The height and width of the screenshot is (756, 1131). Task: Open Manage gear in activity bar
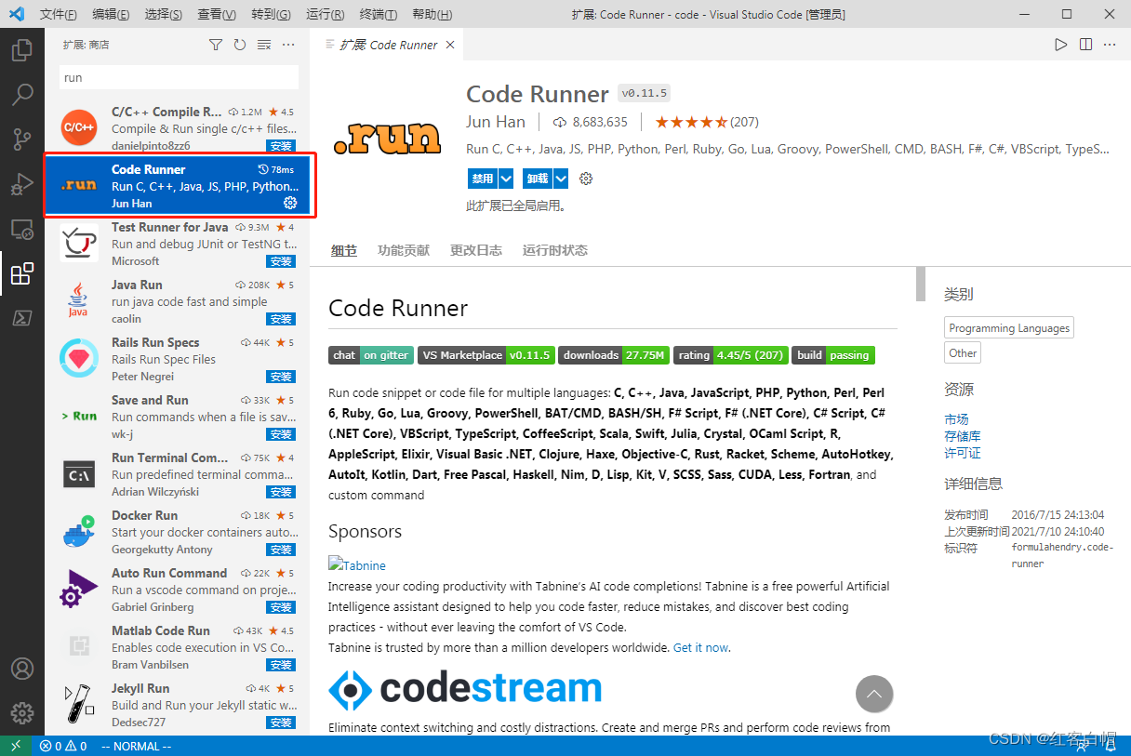coord(22,713)
